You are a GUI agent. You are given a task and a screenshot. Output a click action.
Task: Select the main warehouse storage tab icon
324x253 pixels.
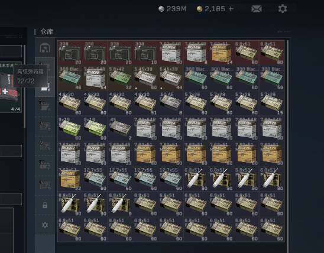[x=45, y=48]
